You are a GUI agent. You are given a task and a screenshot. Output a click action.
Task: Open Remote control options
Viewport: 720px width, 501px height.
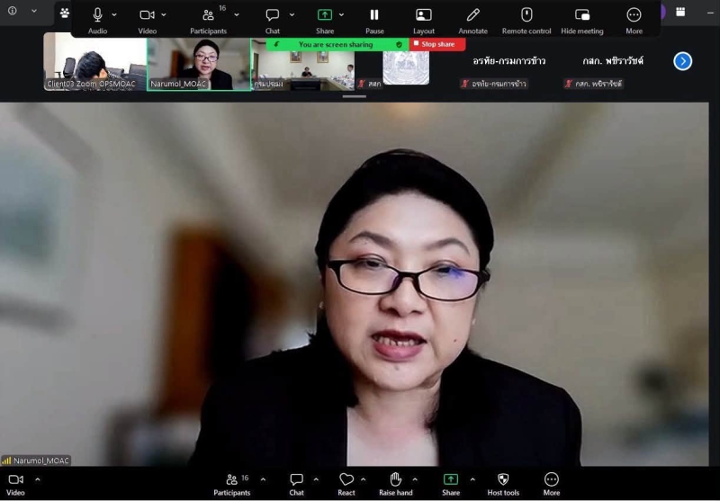(526, 15)
